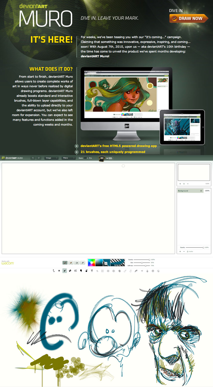Open the Filters dropdown menu

tap(68, 158)
